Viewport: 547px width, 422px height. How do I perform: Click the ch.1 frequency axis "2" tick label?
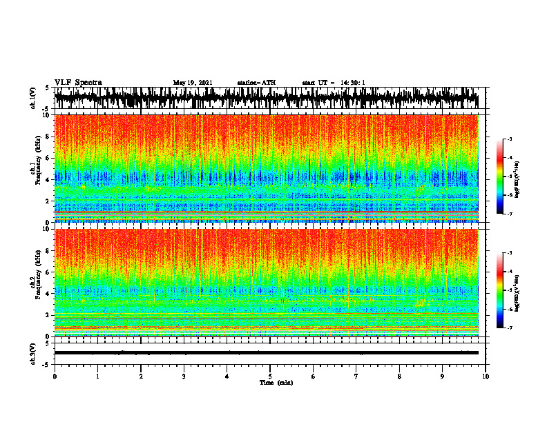(48, 201)
